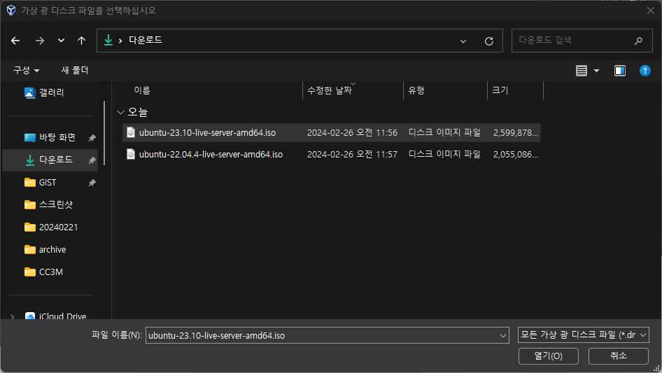Click the sidebar vertical scrollbar
This screenshot has width=662, height=373.
point(104,133)
